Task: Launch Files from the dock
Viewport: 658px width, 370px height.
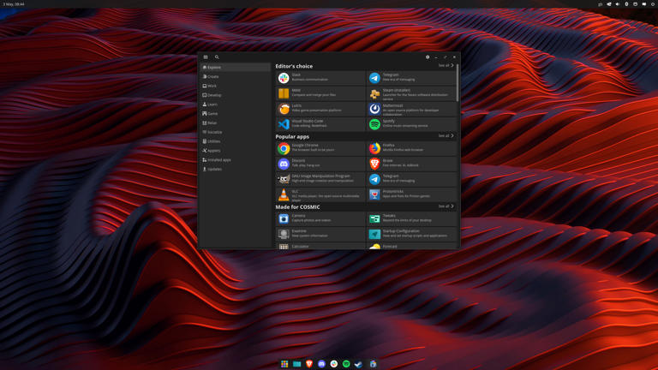Action: [x=296, y=364]
